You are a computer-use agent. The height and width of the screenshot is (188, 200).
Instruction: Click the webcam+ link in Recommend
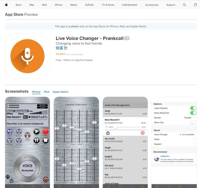[165, 156]
